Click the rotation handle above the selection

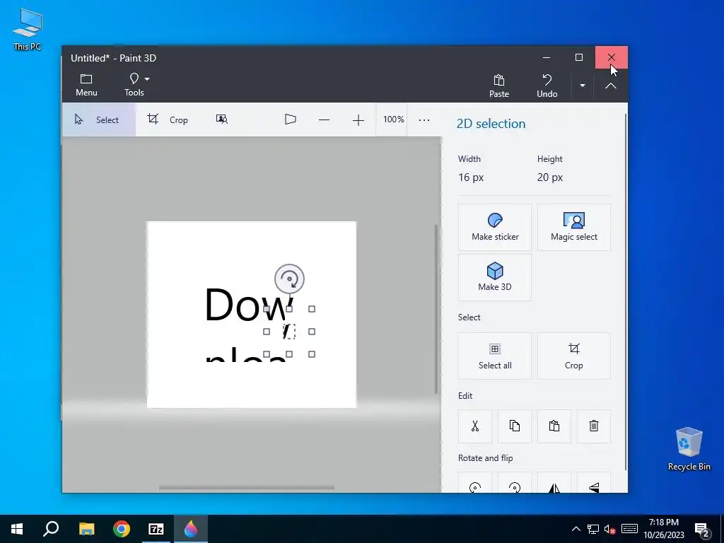tap(289, 279)
